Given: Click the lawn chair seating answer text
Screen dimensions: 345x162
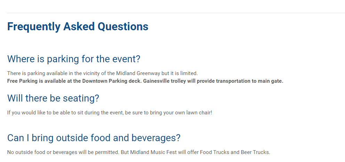Looking at the screenshot, I should click(110, 113).
